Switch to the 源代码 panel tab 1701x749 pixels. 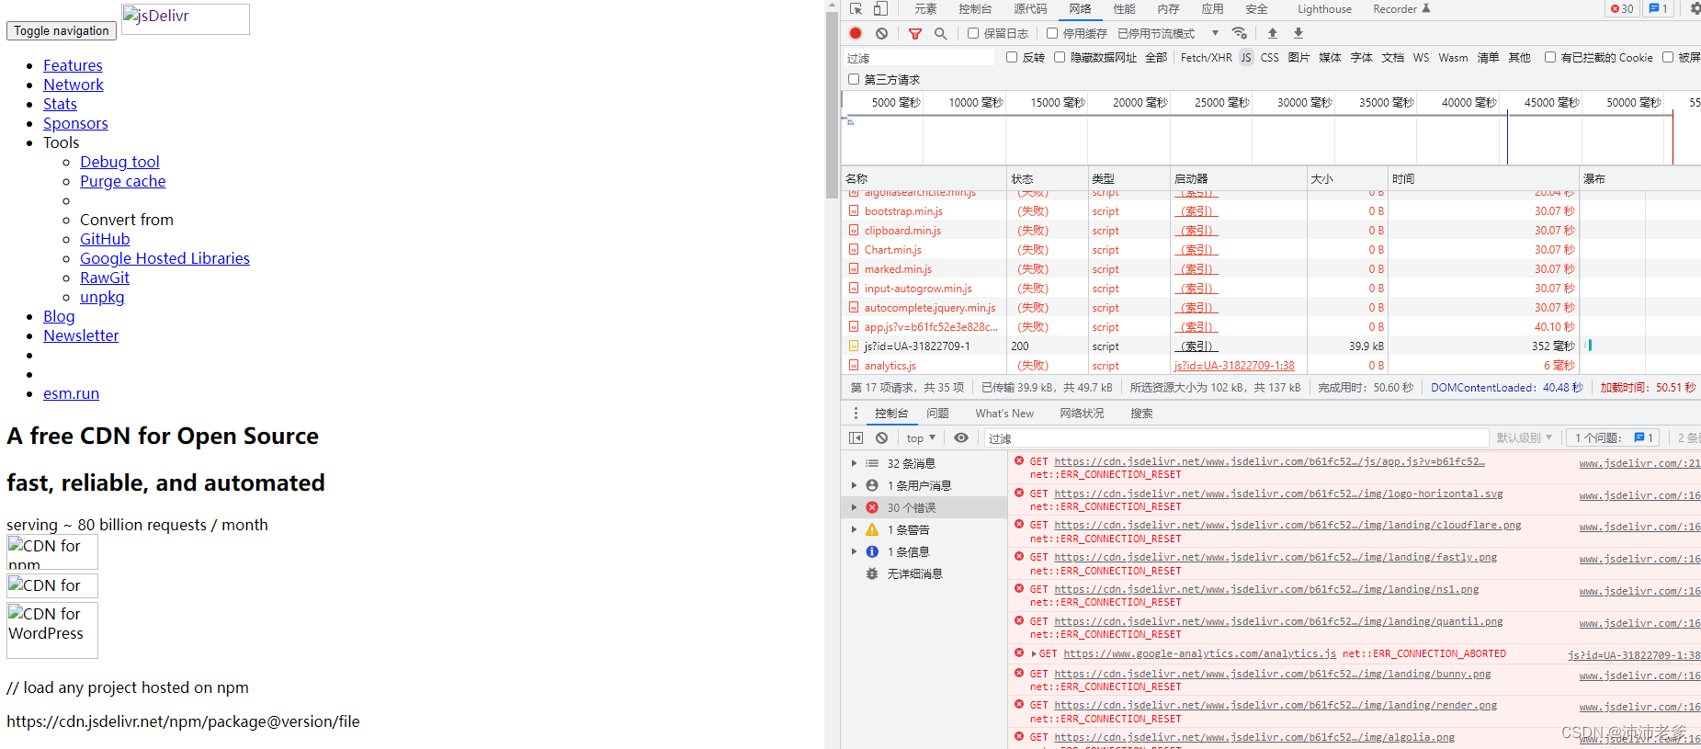(1030, 9)
